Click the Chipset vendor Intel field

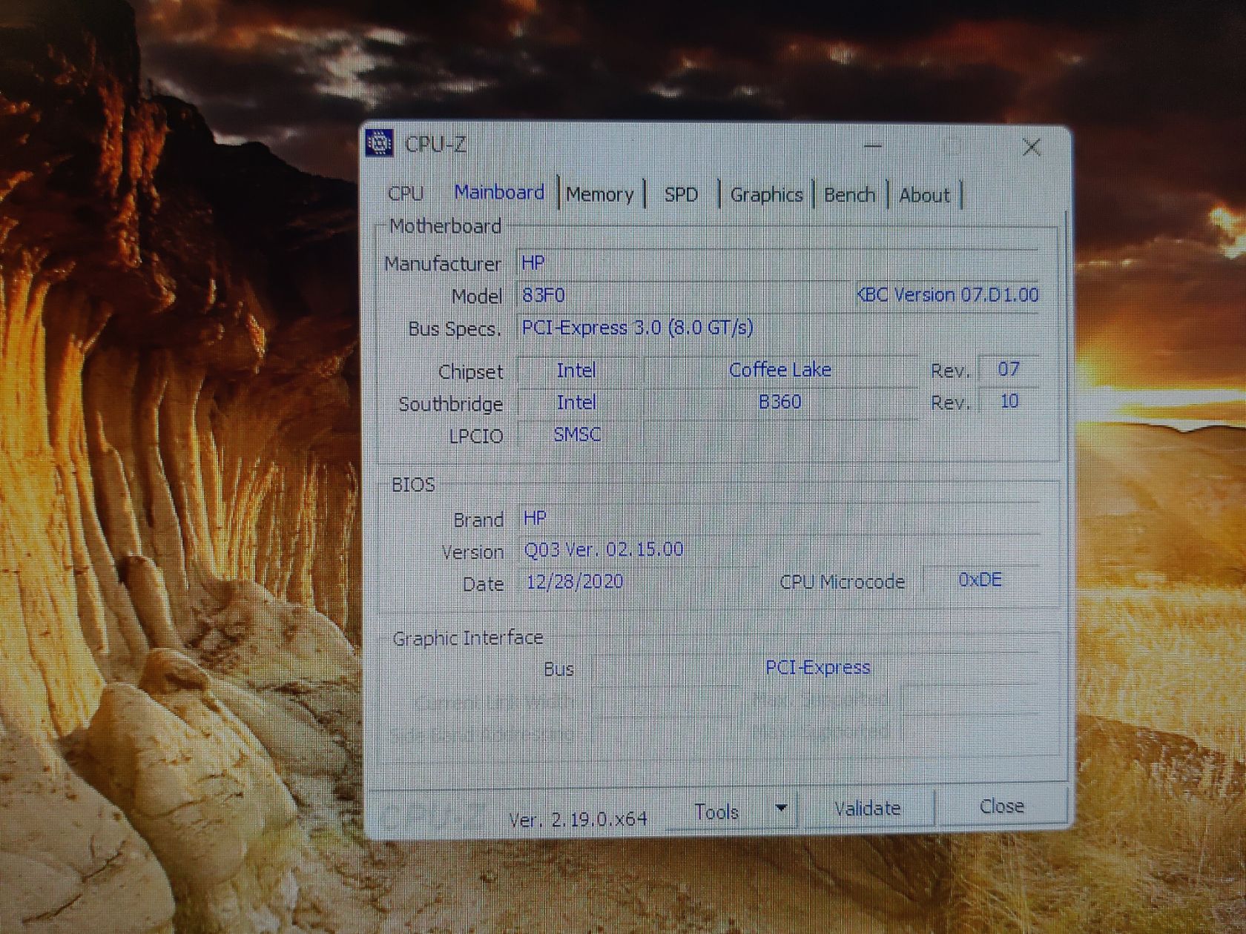pos(576,370)
